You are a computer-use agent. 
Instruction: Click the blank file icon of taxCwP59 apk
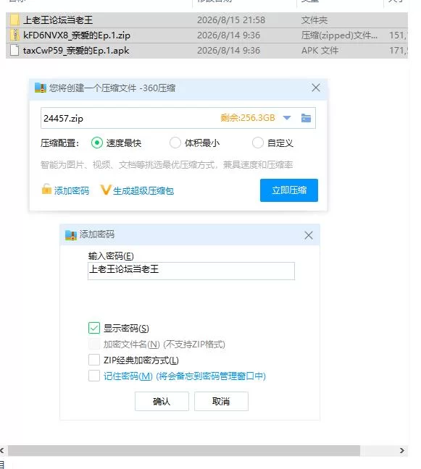pos(14,51)
